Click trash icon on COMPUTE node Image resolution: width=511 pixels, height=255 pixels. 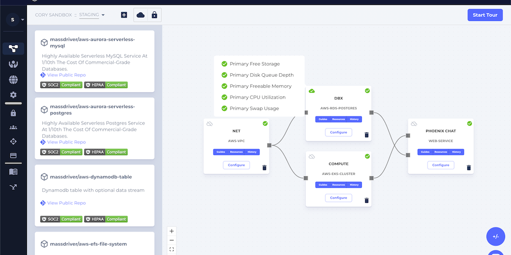[366, 200]
